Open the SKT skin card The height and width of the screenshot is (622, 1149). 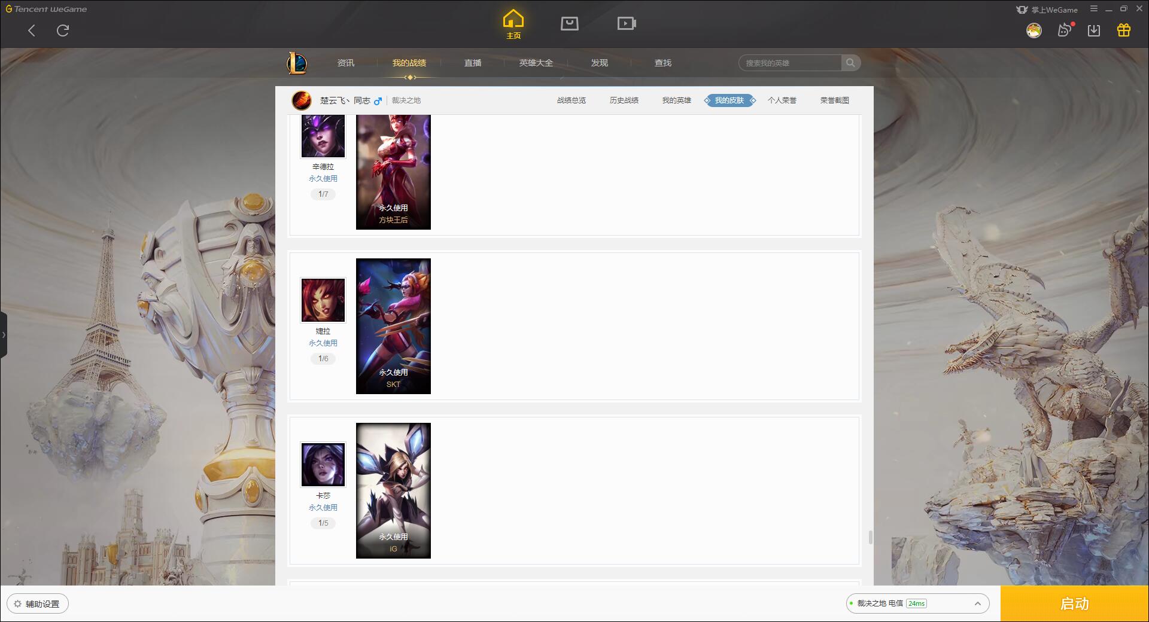[x=393, y=326]
